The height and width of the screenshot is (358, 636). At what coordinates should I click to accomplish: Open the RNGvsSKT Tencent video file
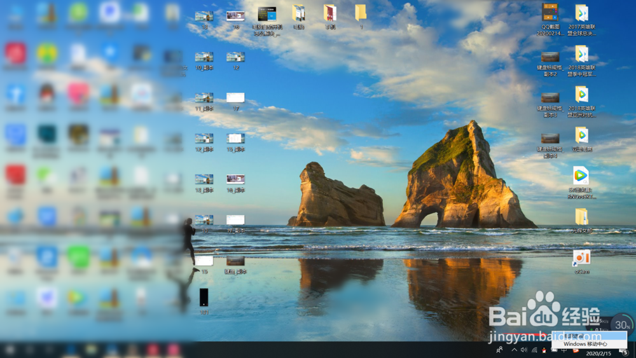coord(582,183)
